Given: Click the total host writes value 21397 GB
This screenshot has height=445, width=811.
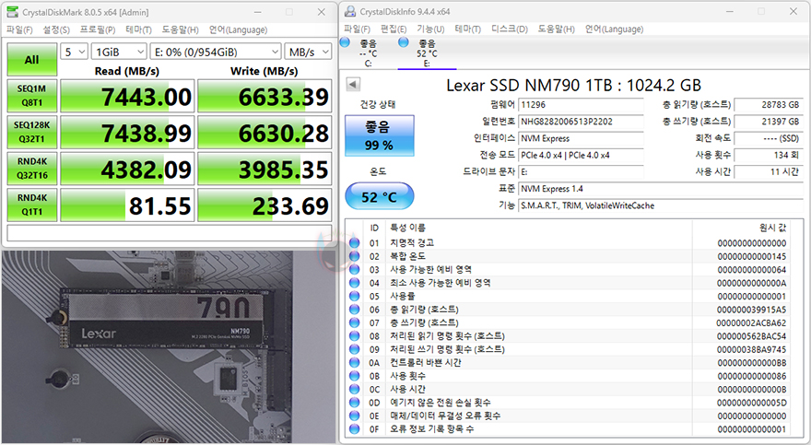Looking at the screenshot, I should pos(768,122).
